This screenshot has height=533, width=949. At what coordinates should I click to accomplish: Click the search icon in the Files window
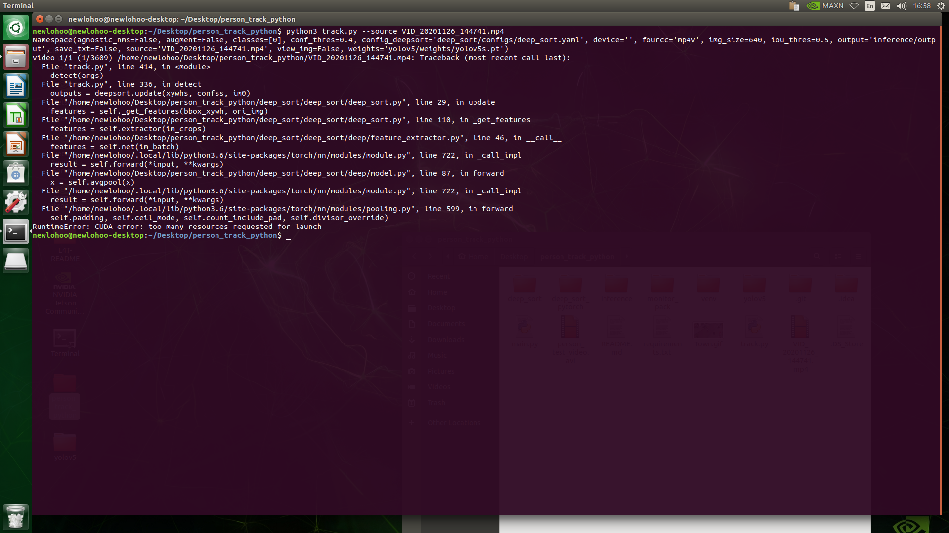tap(817, 256)
